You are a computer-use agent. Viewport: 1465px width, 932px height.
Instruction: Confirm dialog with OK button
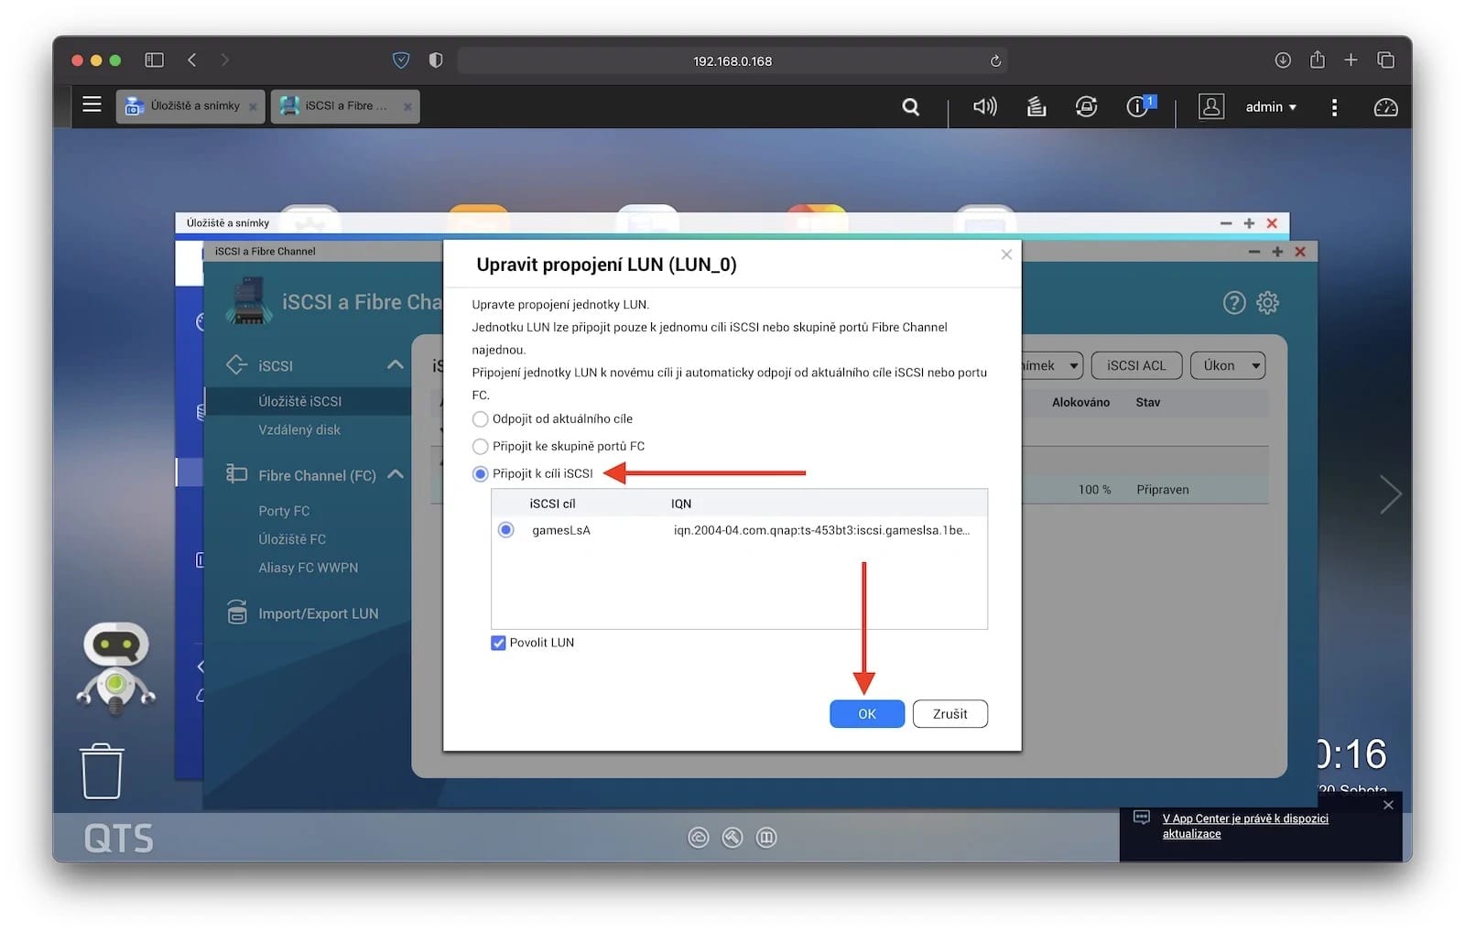(866, 714)
